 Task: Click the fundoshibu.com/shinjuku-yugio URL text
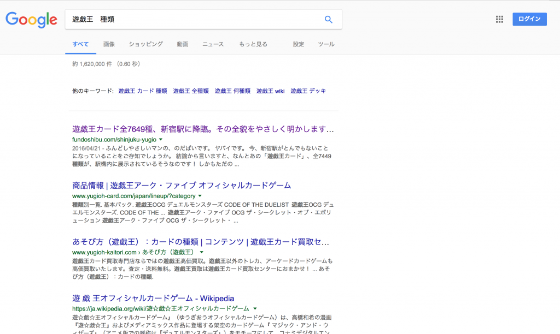tap(114, 139)
